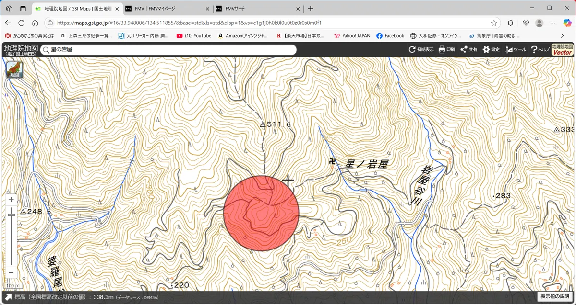Click the browser Back arrow
The image size is (576, 305).
point(8,23)
